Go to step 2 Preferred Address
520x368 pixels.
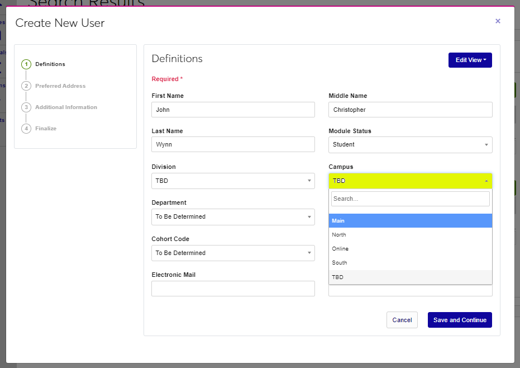(x=60, y=86)
